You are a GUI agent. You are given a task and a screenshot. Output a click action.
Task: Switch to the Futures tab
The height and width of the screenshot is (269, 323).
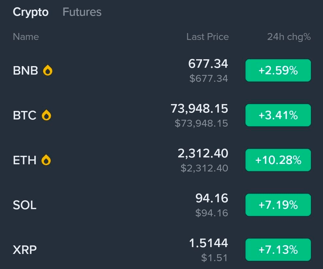[82, 12]
